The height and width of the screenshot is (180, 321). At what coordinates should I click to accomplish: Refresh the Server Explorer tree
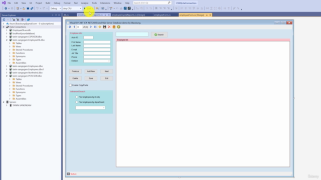click(x=4, y=19)
